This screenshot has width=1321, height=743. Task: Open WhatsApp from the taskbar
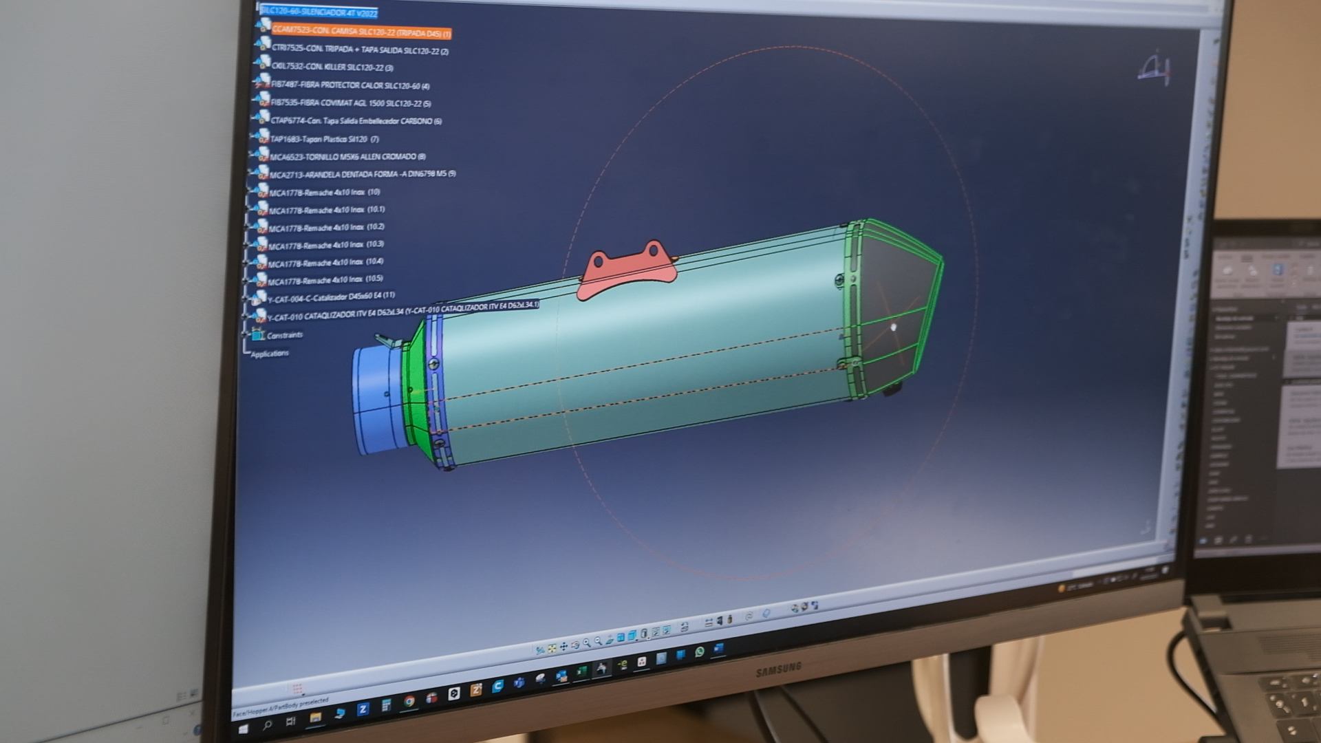700,652
